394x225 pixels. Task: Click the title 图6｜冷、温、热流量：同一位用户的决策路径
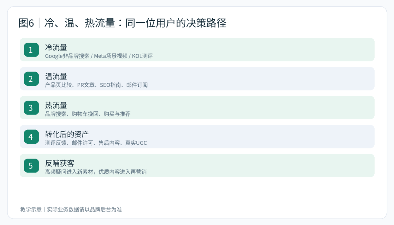click(x=122, y=23)
